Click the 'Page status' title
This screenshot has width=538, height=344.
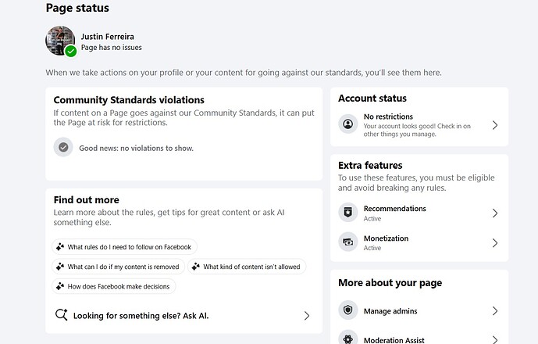[77, 8]
